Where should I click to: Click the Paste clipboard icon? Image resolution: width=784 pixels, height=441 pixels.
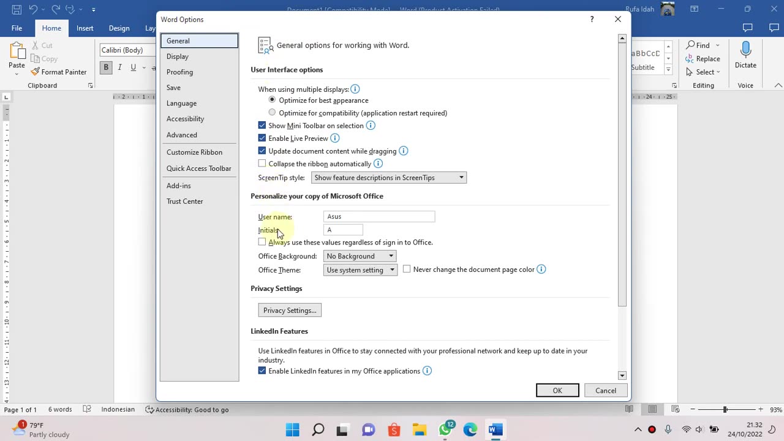point(17,50)
